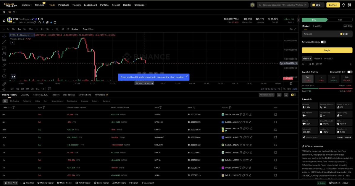Open the Liquidity tab
Viewport: 355px width, 186px height.
click(x=25, y=95)
